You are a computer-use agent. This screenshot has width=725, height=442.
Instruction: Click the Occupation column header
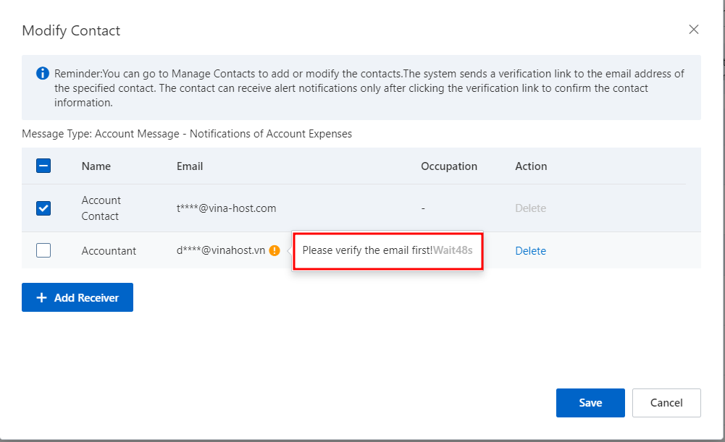[449, 166]
